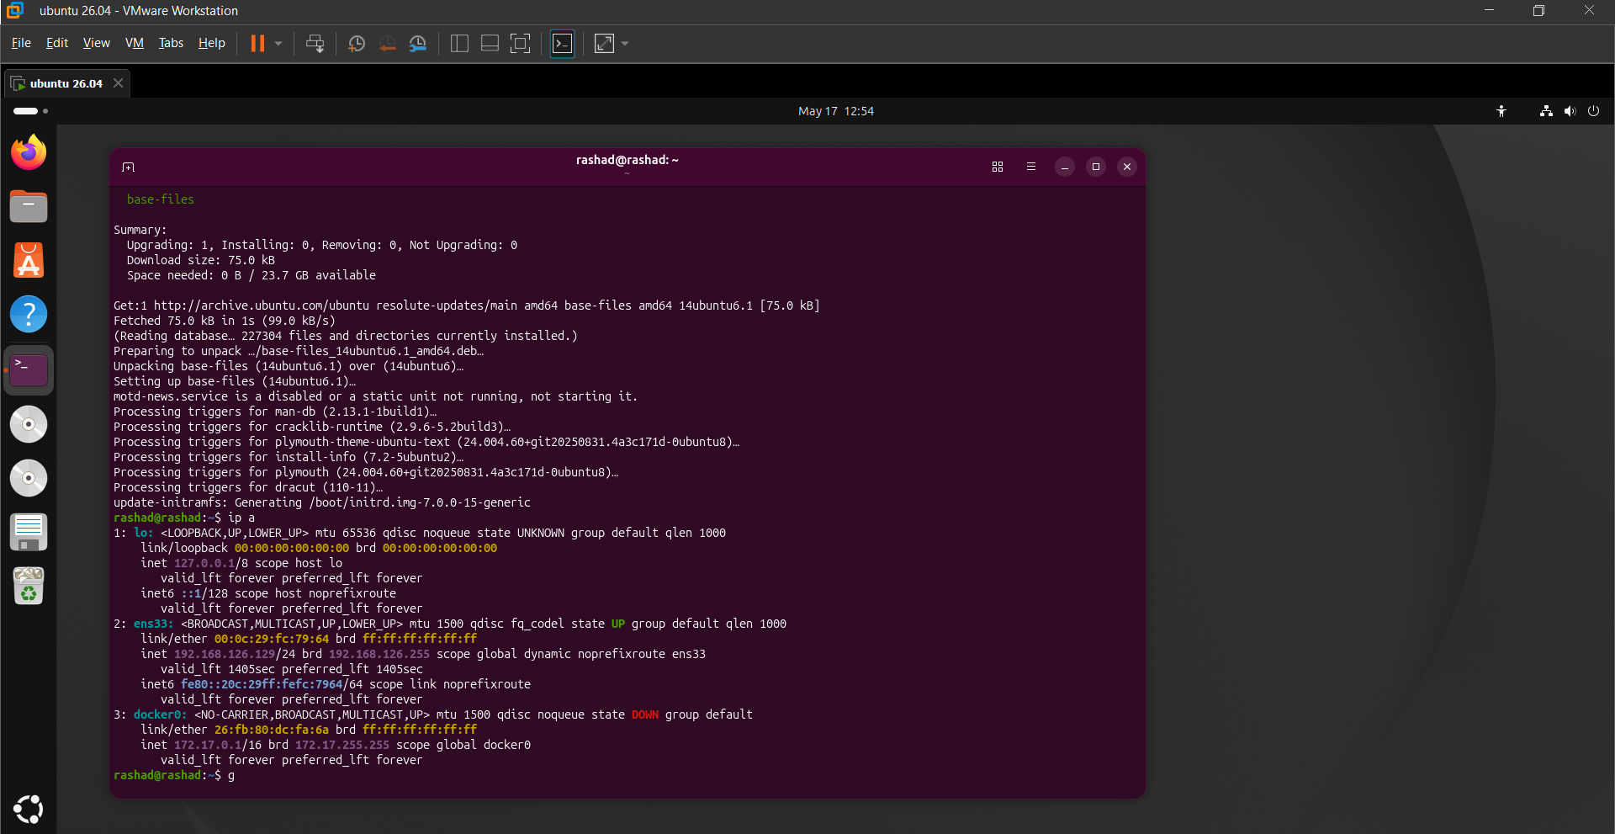The image size is (1615, 834).
Task: Open the Ubuntu Activities overview
Action: pos(30,111)
